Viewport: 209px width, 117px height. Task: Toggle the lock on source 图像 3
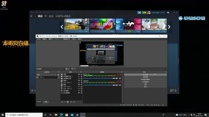(81, 74)
